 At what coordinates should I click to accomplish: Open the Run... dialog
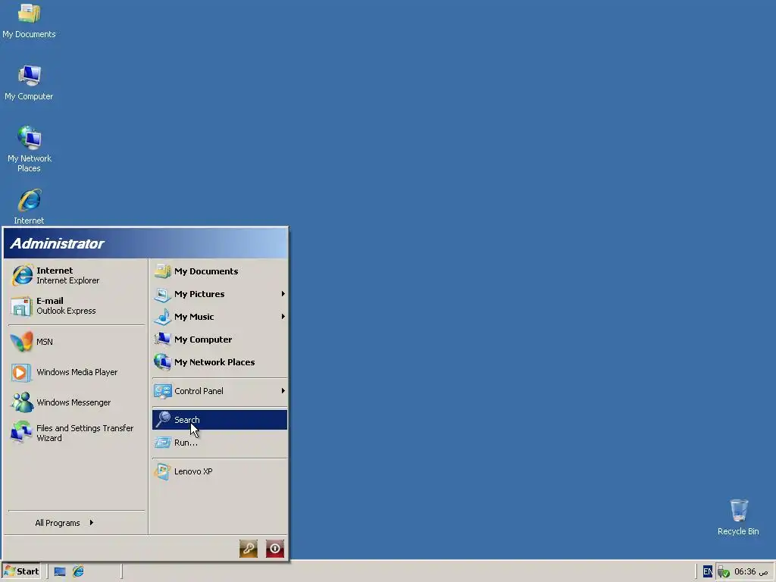pos(219,443)
